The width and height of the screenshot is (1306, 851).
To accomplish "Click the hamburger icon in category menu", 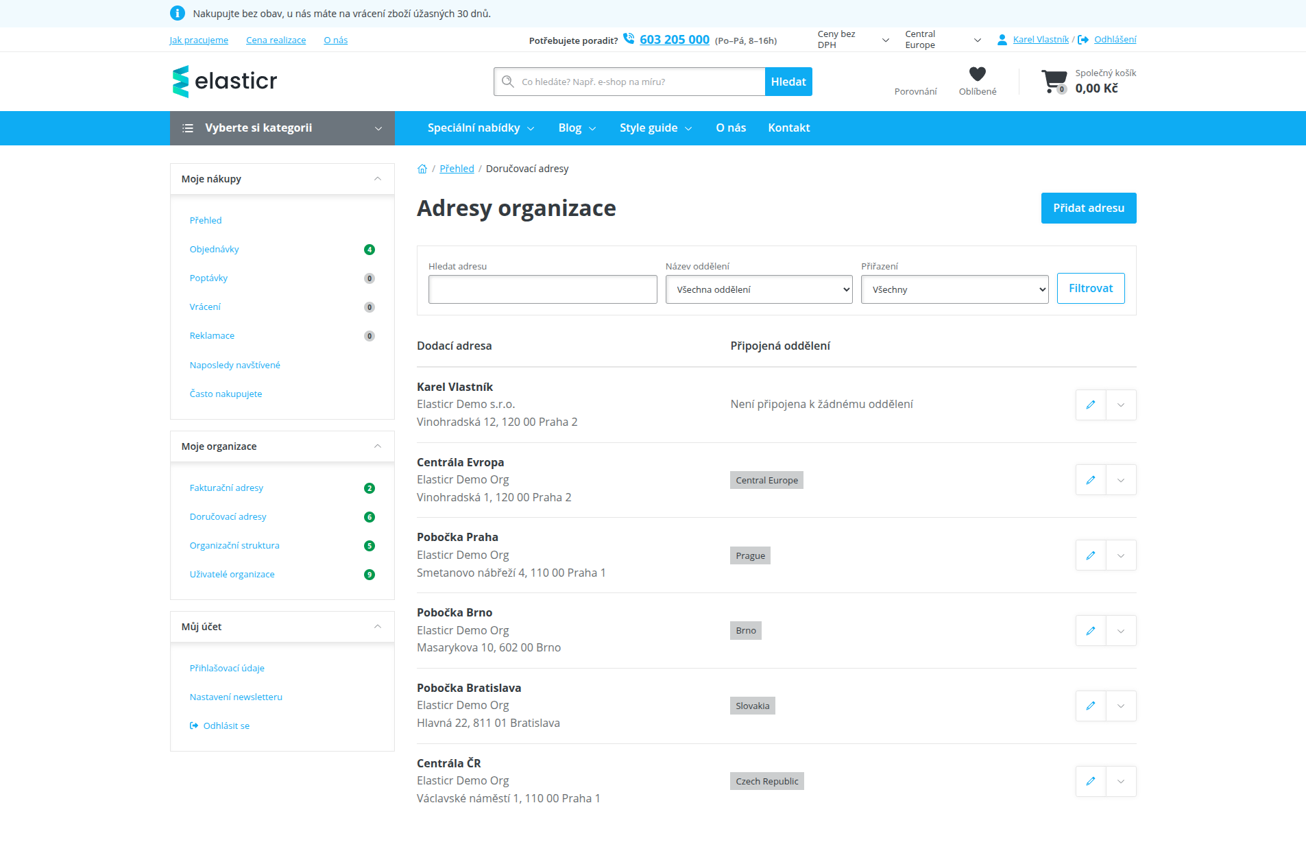I will 188,128.
